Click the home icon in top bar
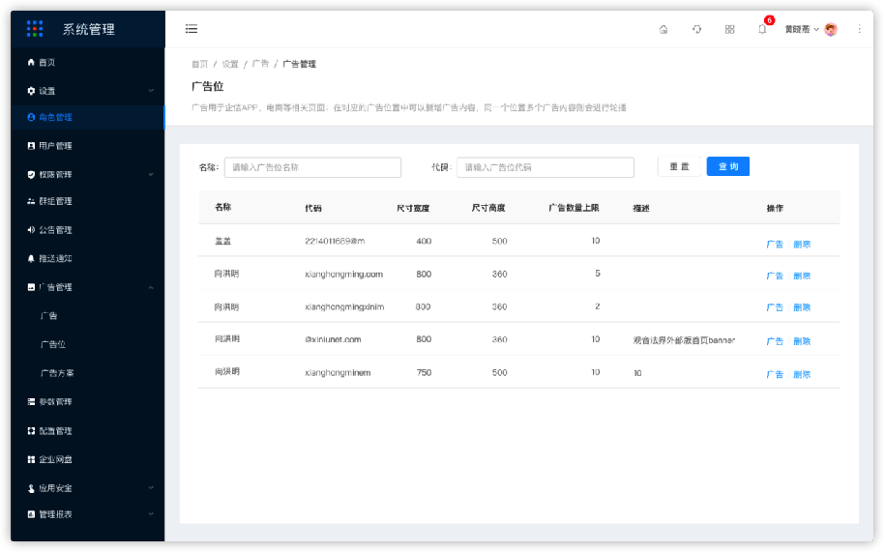 664,29
